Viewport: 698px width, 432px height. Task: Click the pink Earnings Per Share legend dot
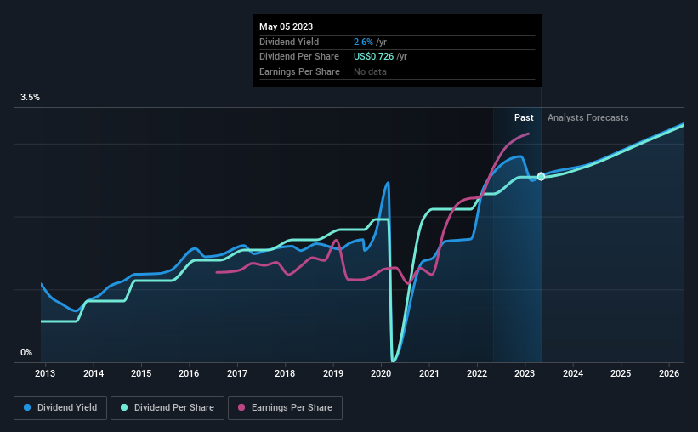pyautogui.click(x=241, y=407)
